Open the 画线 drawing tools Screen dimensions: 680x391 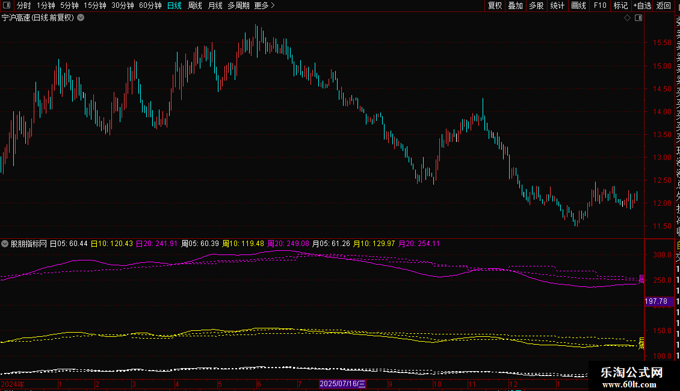578,5
